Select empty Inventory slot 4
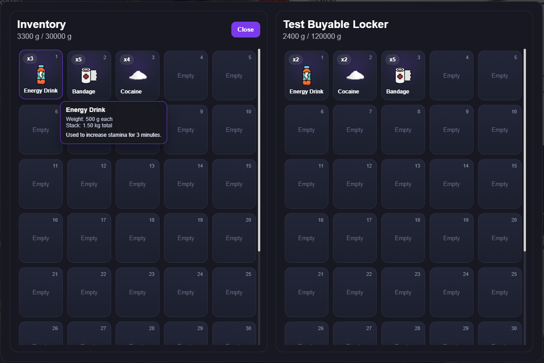 pos(186,75)
